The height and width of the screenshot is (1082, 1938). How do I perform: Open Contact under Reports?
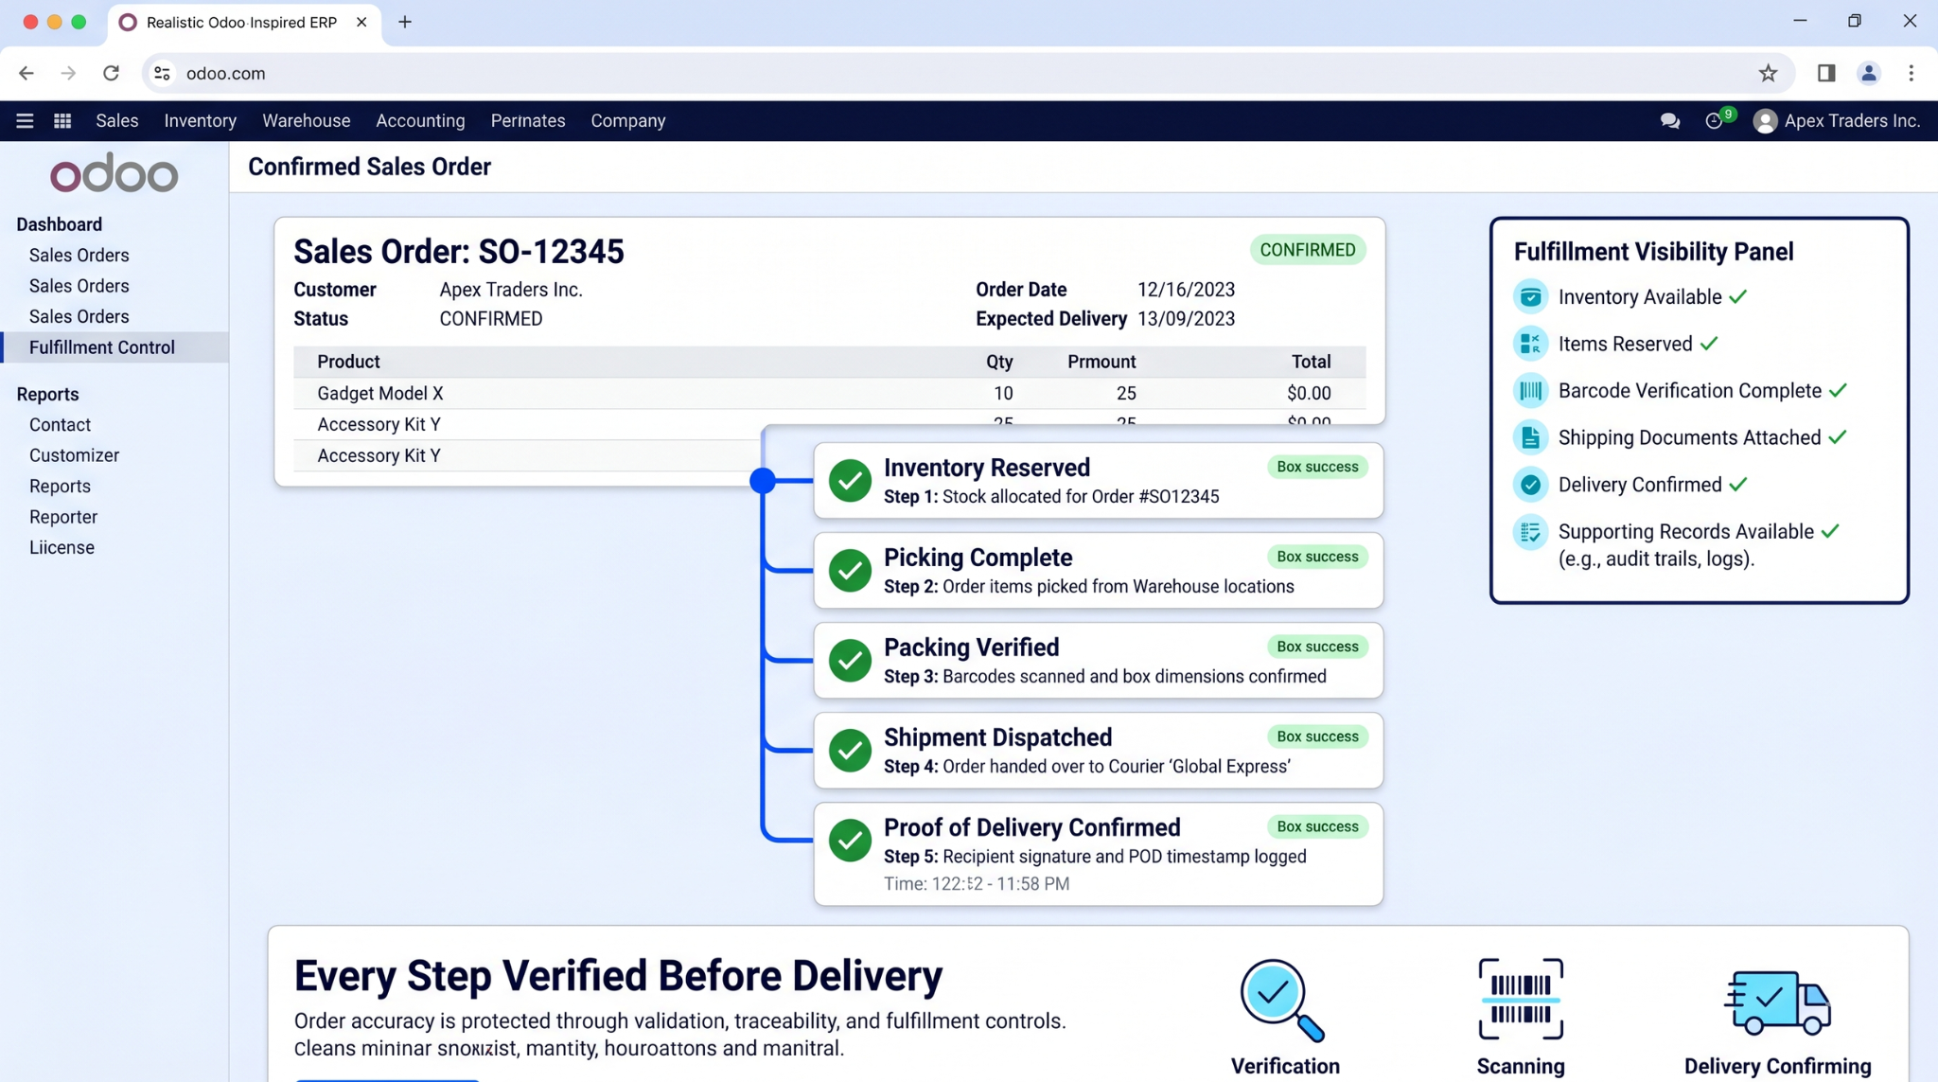(60, 425)
